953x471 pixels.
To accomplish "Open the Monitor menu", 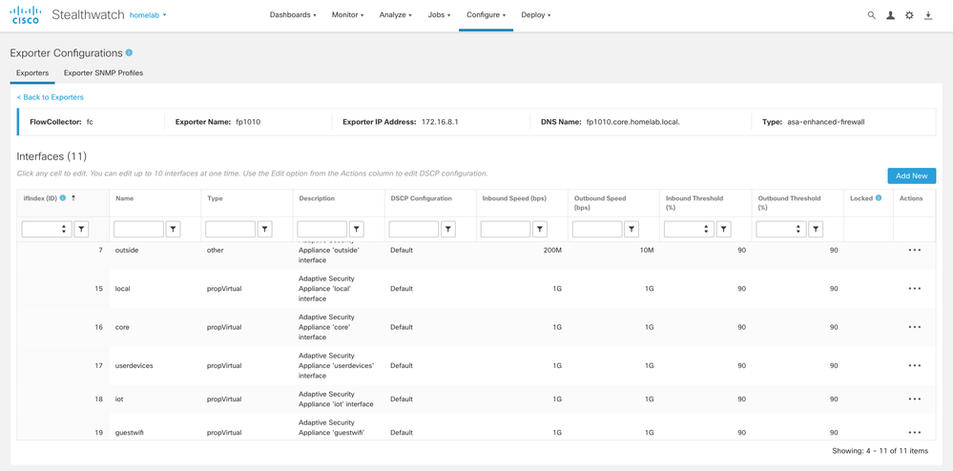I will 347,15.
